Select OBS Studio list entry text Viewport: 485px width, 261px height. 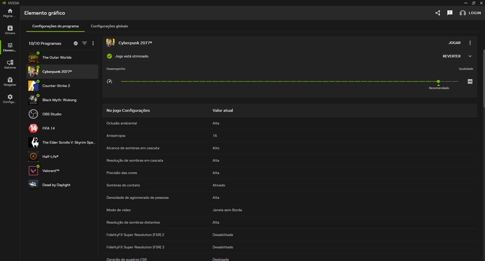point(52,114)
